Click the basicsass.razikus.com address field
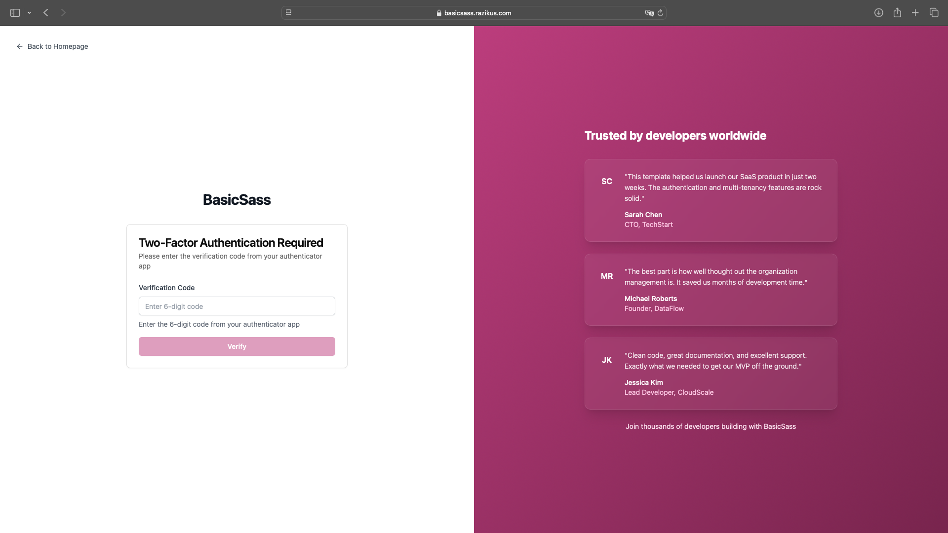 pyautogui.click(x=474, y=13)
